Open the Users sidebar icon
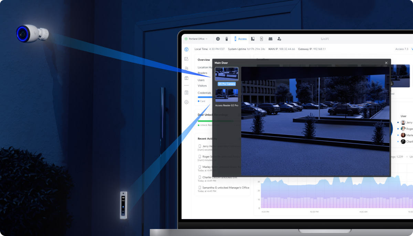Image resolution: width=413 pixels, height=236 pixels. (186, 68)
